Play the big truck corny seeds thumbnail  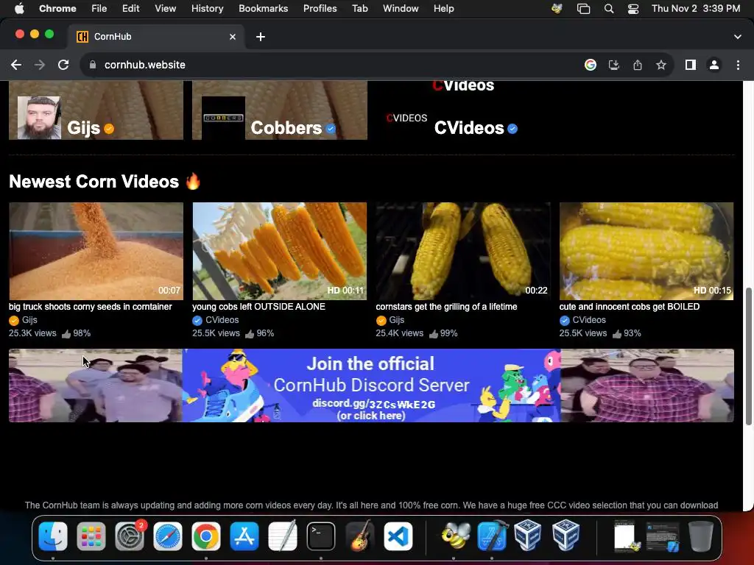[x=96, y=251]
